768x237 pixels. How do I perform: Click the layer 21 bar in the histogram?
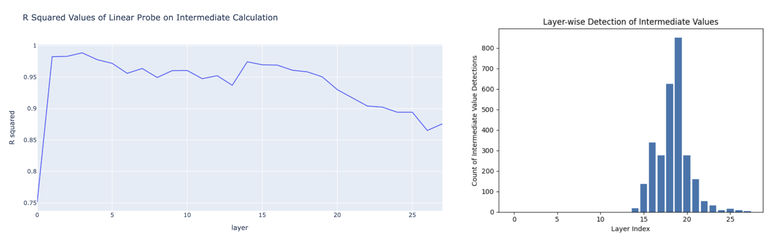coord(695,196)
